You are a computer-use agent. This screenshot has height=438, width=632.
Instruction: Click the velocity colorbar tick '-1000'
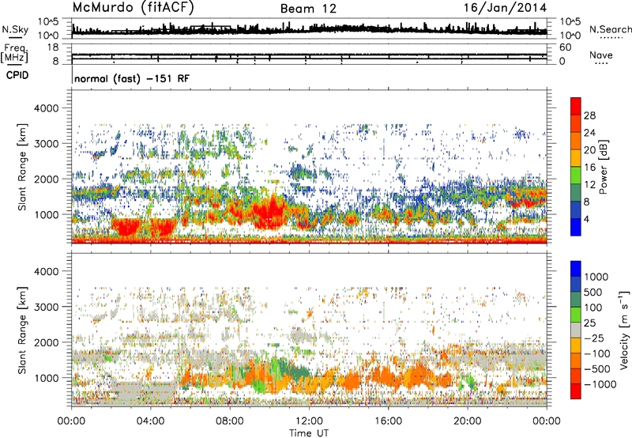click(x=600, y=384)
